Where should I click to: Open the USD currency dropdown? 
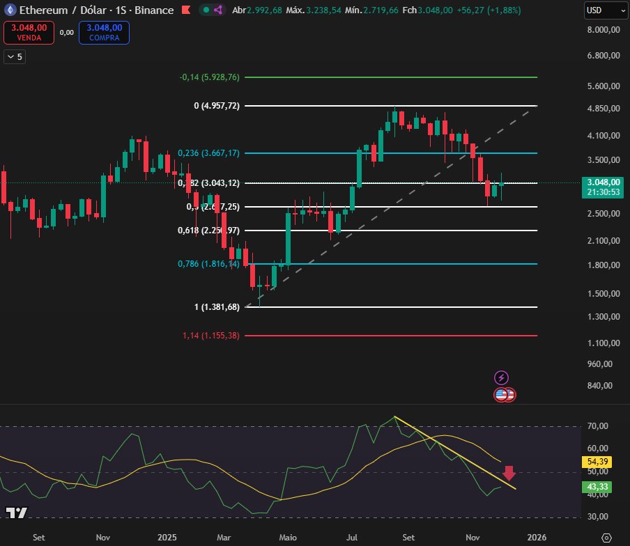tap(606, 10)
